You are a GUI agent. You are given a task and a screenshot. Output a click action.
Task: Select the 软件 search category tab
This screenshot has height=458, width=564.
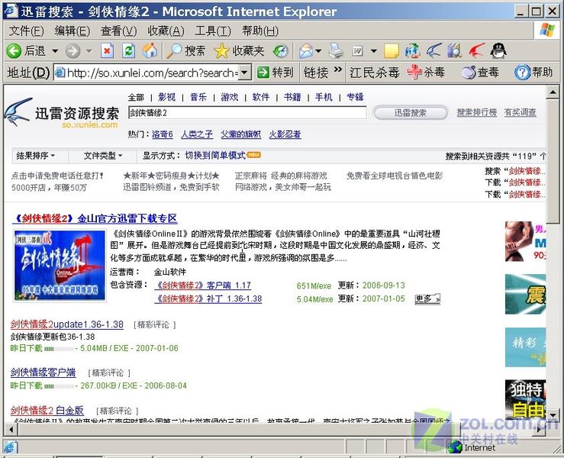261,97
